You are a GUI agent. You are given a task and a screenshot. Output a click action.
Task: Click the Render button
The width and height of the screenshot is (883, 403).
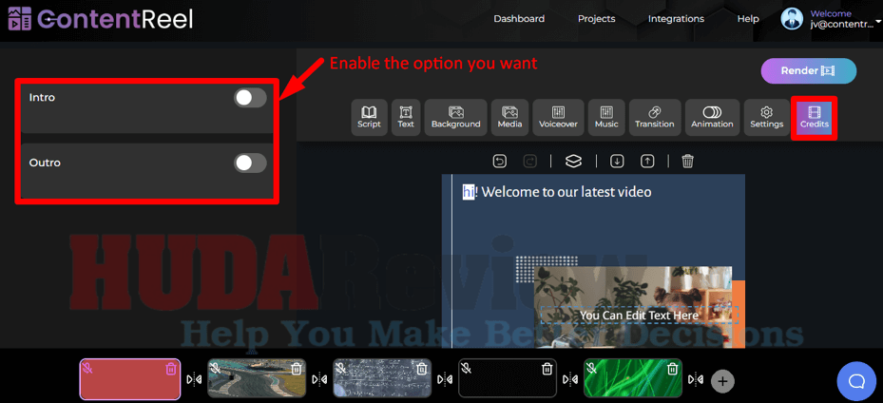(808, 71)
